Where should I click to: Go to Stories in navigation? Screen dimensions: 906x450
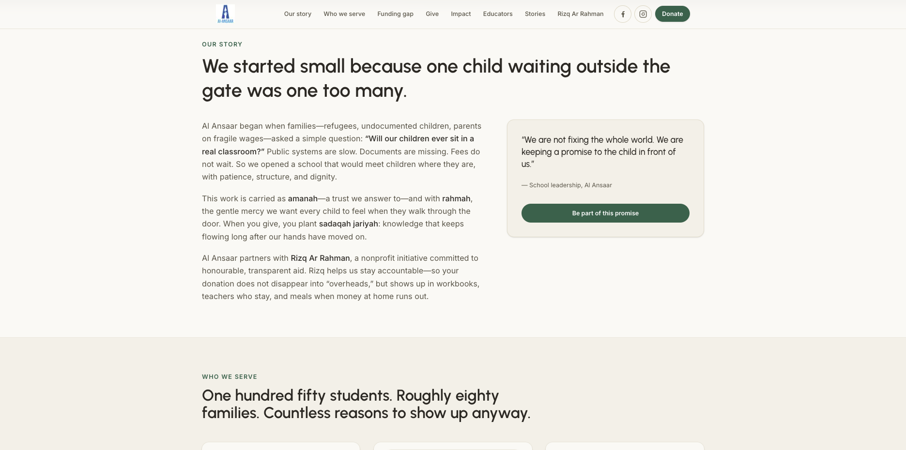click(x=535, y=14)
